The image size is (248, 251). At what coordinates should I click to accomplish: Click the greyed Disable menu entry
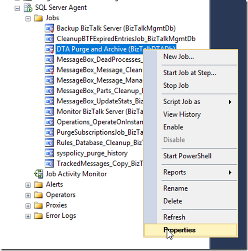(191, 140)
